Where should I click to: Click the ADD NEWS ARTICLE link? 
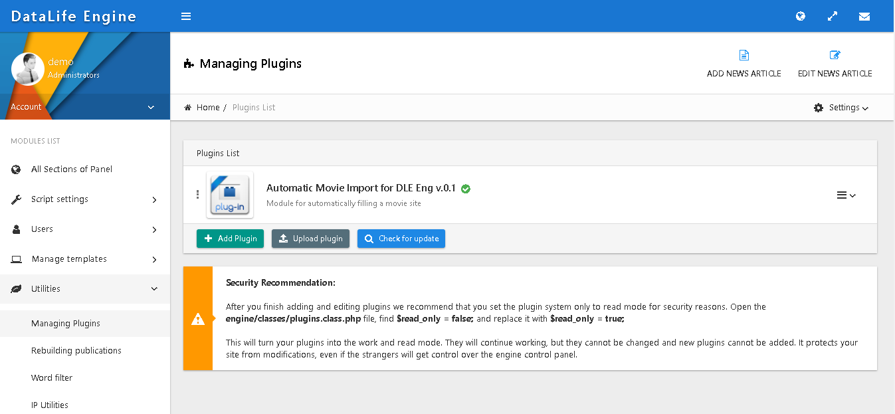[744, 74]
